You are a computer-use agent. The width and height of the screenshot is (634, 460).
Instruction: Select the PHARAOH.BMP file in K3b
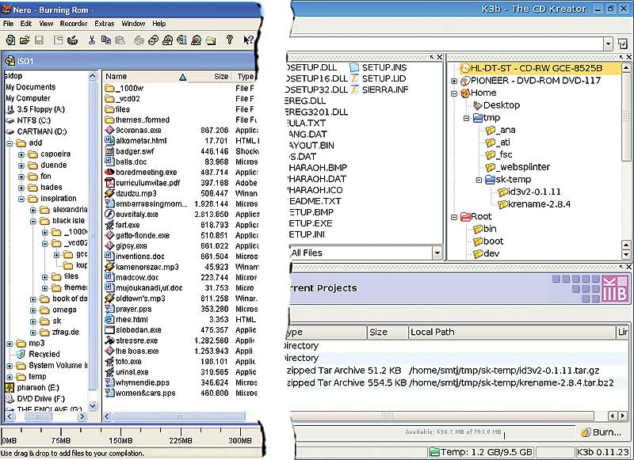pos(316,168)
